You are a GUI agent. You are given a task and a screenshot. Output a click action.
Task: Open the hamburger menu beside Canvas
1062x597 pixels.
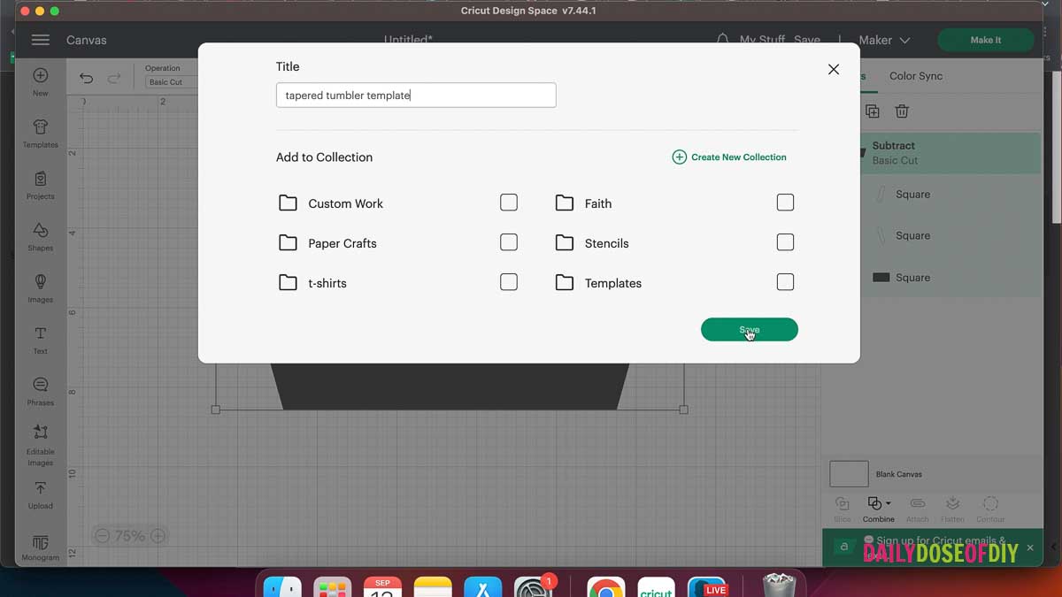coord(40,40)
